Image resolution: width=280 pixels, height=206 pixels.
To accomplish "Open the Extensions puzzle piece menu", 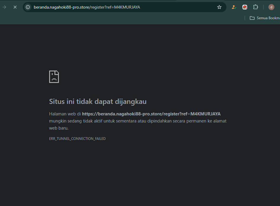I will 256,7.
